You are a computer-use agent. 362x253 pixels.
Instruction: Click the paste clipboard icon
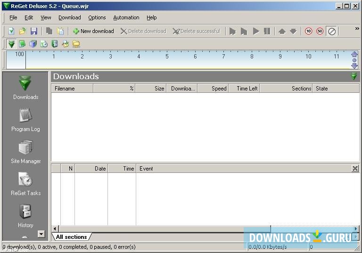60,31
